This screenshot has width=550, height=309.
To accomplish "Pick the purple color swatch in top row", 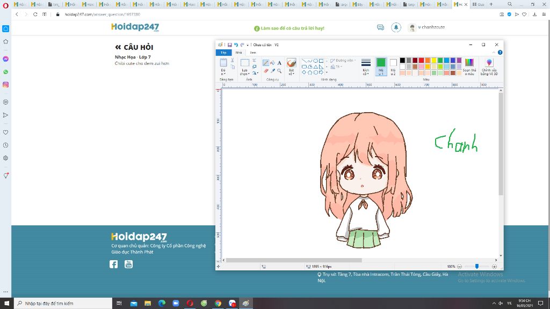I will tap(459, 61).
